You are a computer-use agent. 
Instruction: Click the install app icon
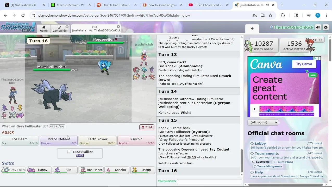coord(262,15)
